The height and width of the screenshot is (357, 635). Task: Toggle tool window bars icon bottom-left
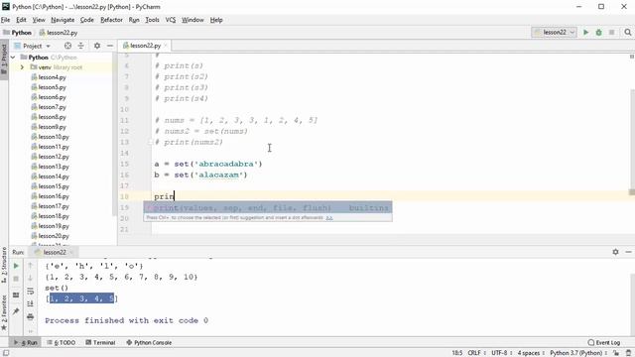pos(6,353)
